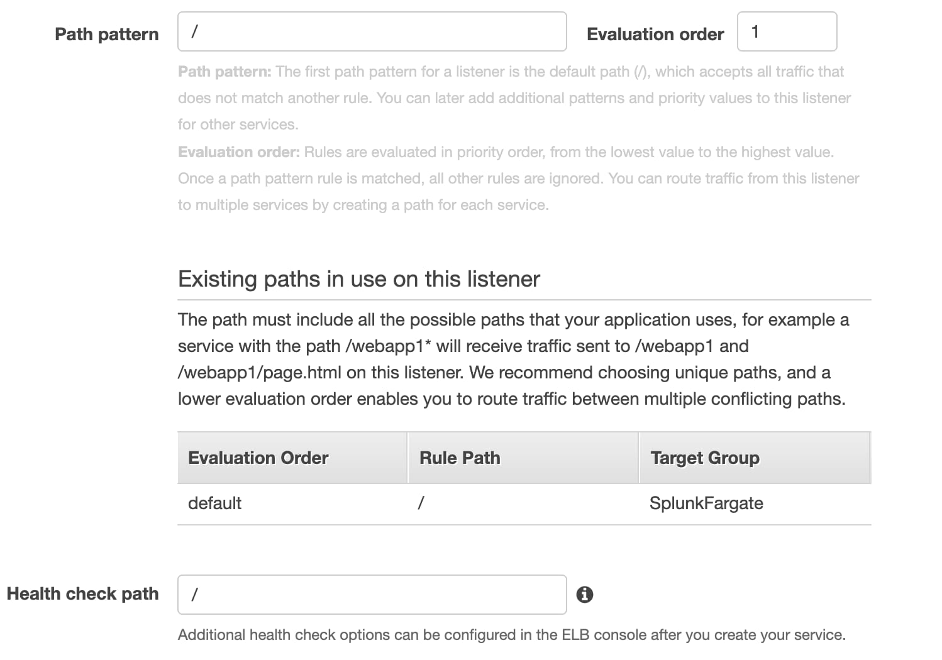
Task: Click the Evaluation order number field
Action: tap(787, 31)
